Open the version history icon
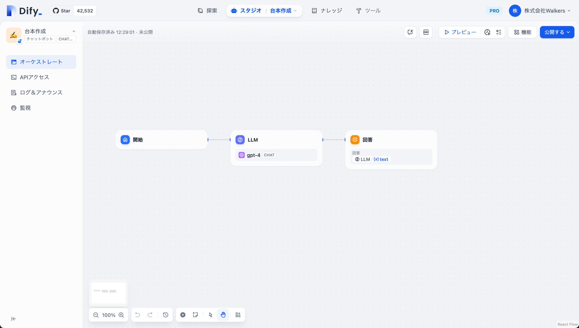The width and height of the screenshot is (579, 328). (166, 314)
